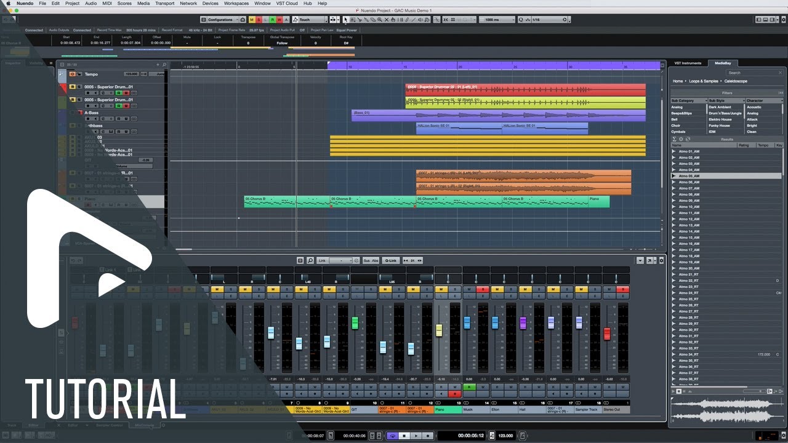Disable Solo on the Stereo Out channel
This screenshot has height=443, width=788.
622,289
